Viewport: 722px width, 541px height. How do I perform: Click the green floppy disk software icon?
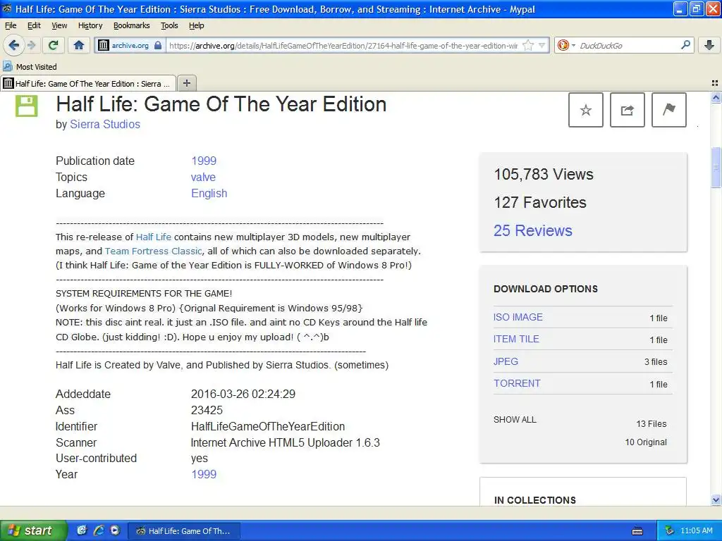[x=26, y=106]
